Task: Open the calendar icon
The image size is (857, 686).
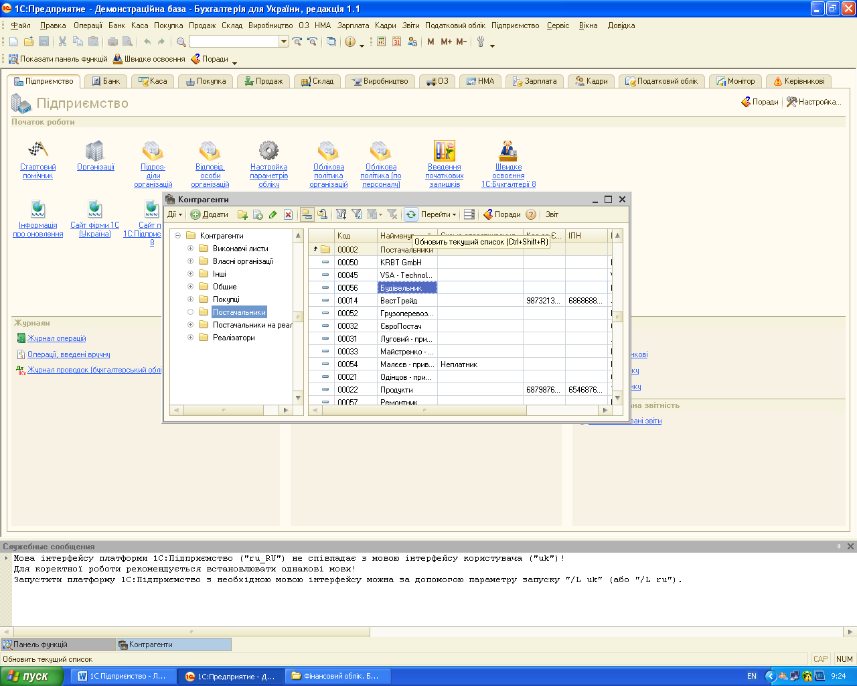Action: pyautogui.click(x=396, y=42)
